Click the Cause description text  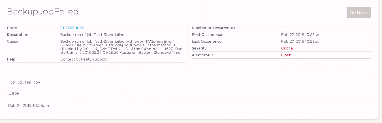(121, 47)
